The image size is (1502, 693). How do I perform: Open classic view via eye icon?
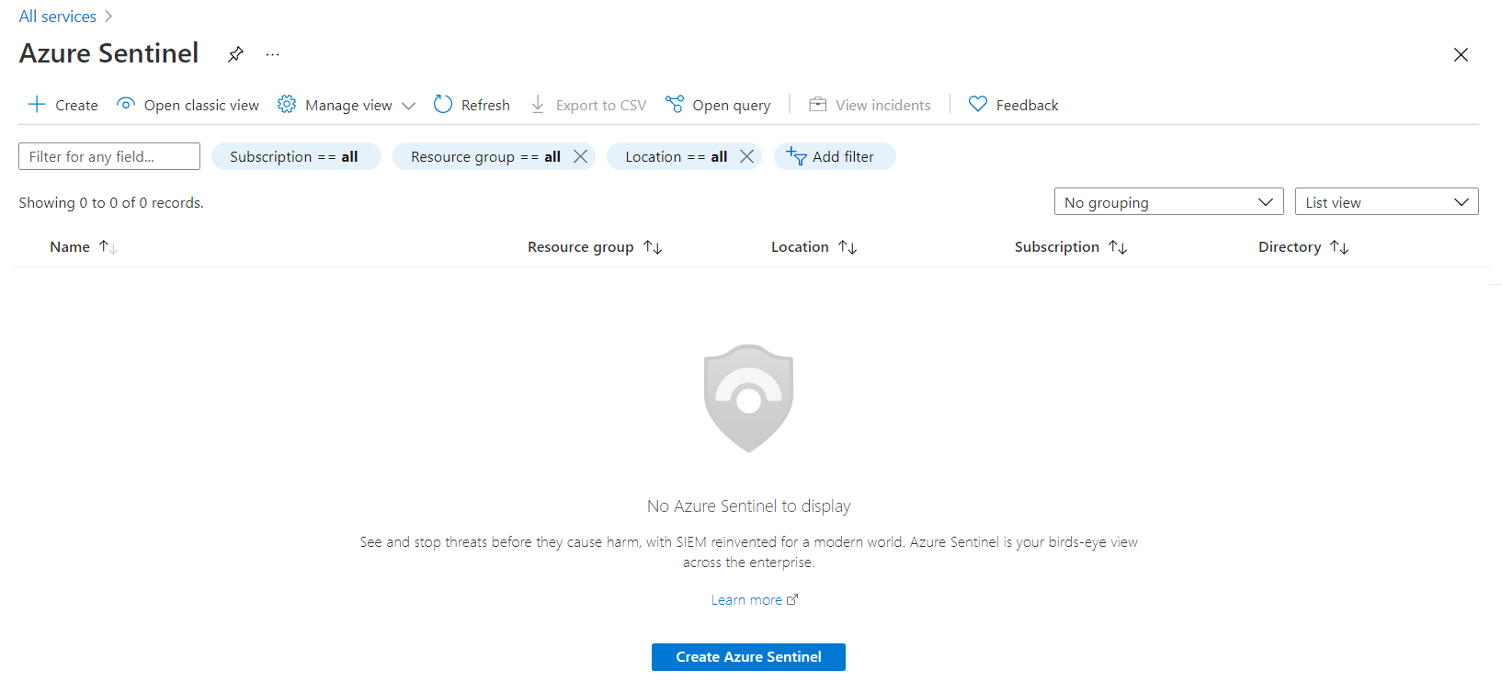click(x=126, y=105)
